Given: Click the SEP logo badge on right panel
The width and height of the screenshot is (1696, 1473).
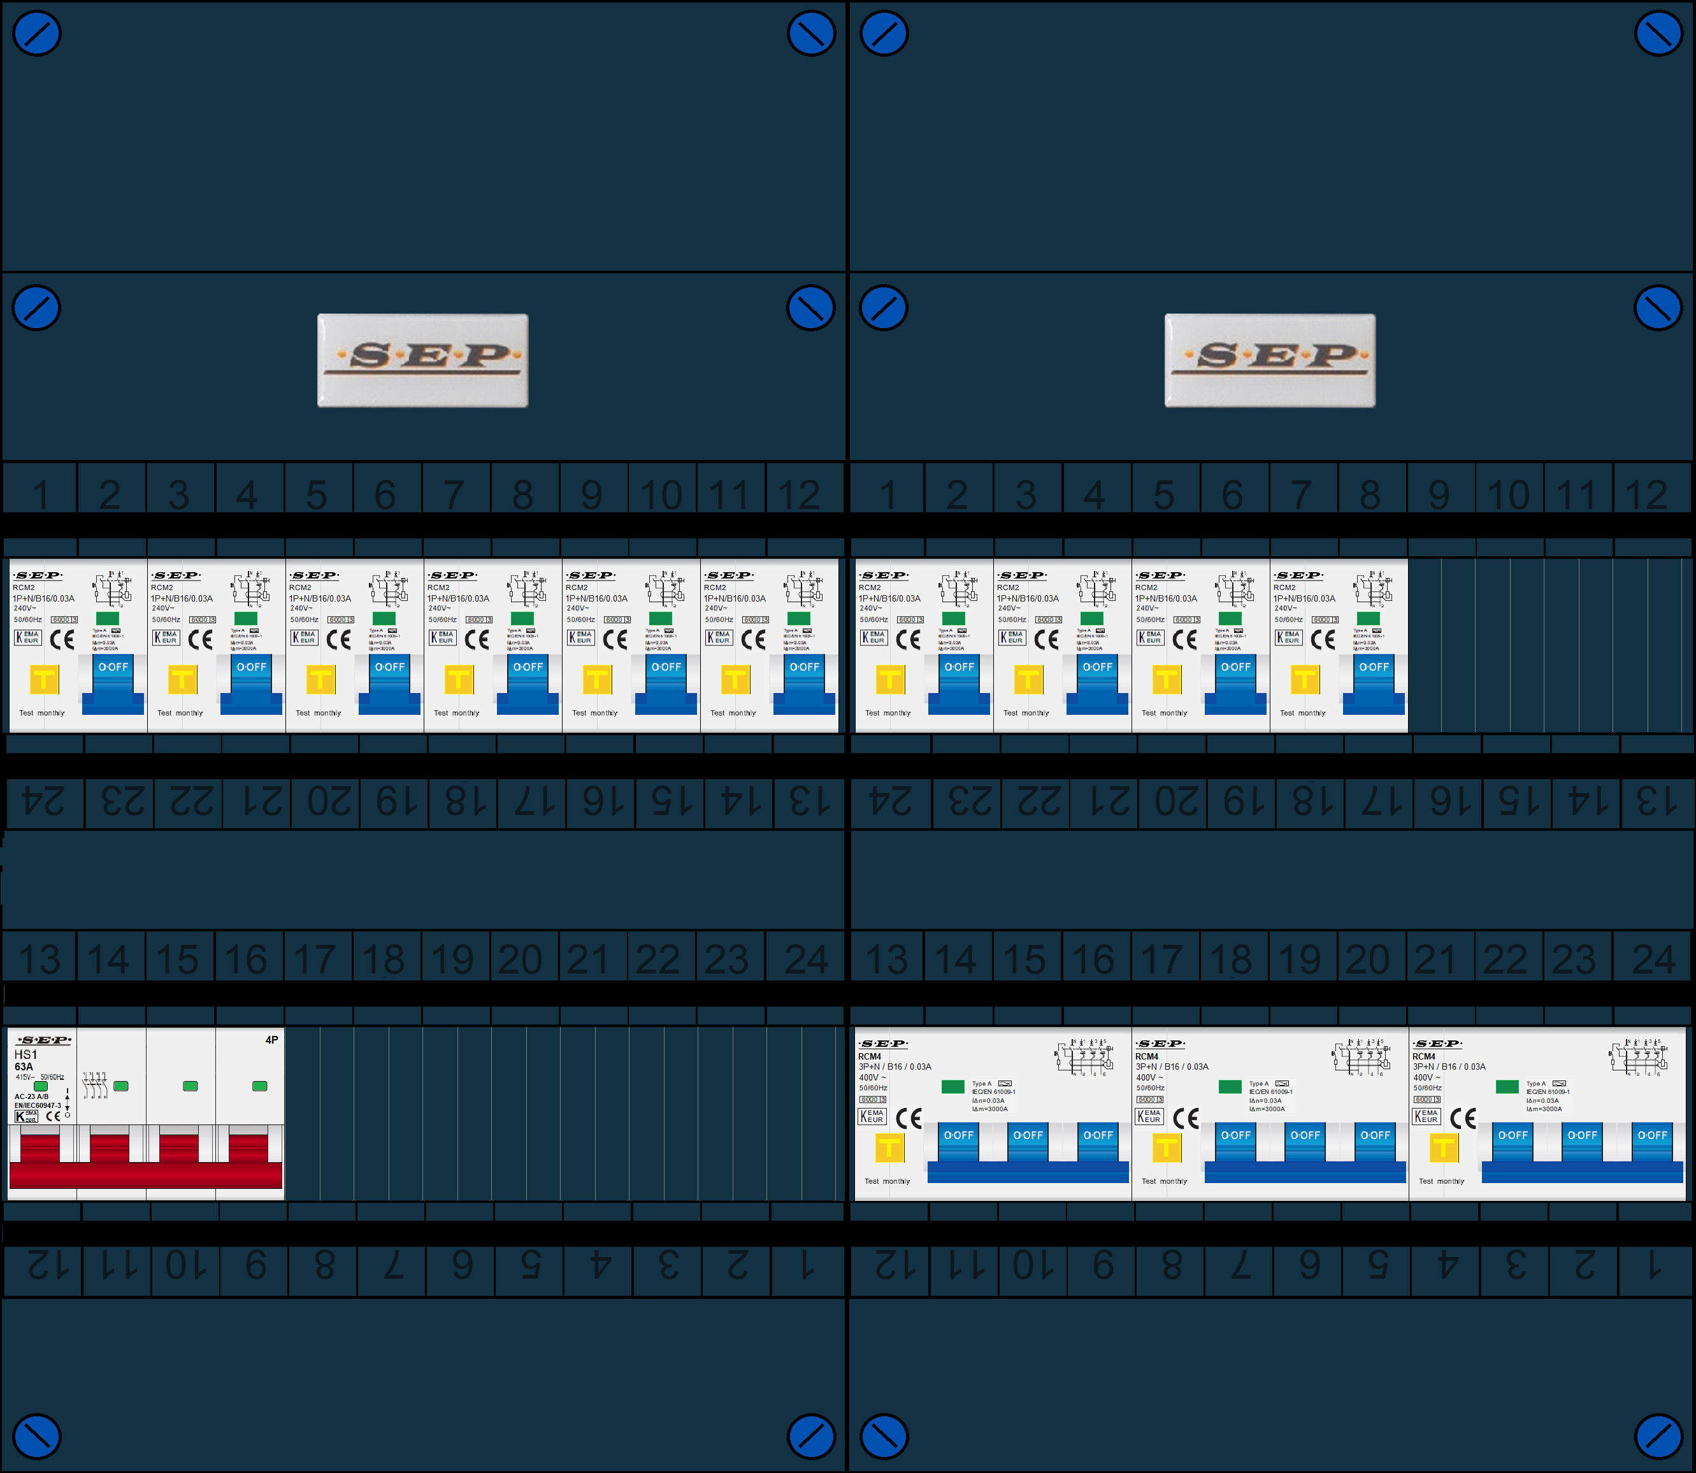Looking at the screenshot, I should pyautogui.click(x=1270, y=360).
